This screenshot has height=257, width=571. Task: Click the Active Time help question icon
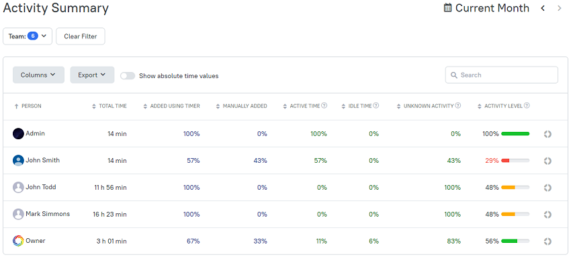coord(324,106)
